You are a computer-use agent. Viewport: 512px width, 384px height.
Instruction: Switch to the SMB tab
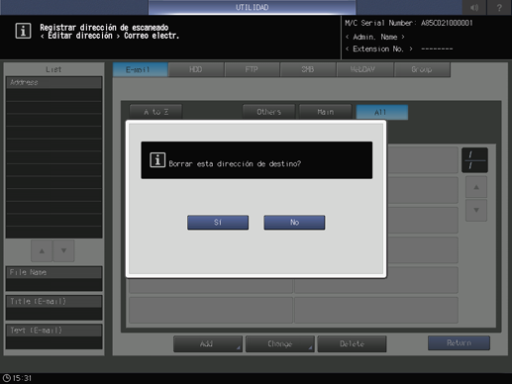pos(308,69)
